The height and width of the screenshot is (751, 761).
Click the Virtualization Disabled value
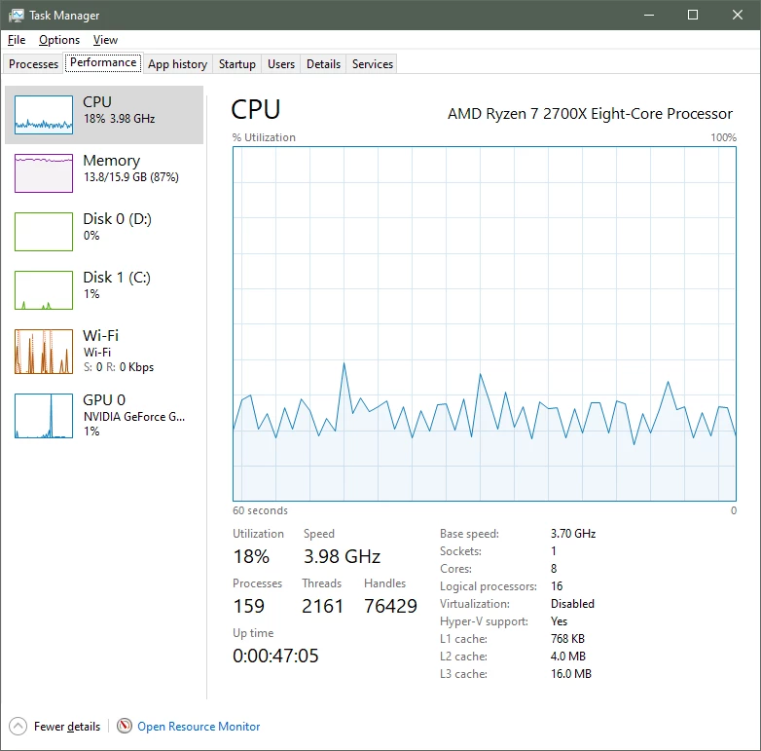(572, 603)
